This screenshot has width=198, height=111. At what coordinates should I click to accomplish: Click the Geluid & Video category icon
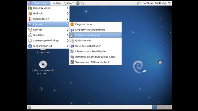pos(30,8)
